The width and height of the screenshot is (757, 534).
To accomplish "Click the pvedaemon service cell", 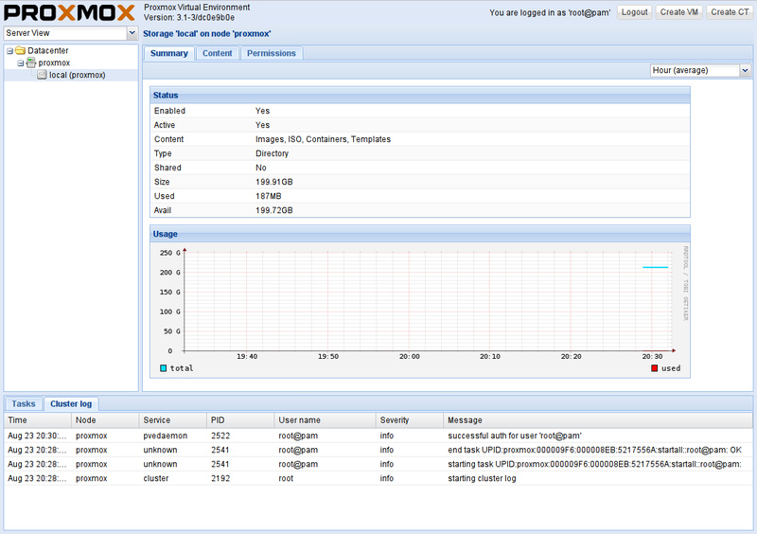I will (x=165, y=436).
